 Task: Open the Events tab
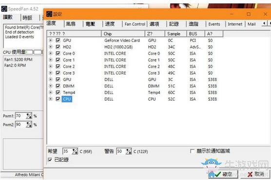pos(214,24)
